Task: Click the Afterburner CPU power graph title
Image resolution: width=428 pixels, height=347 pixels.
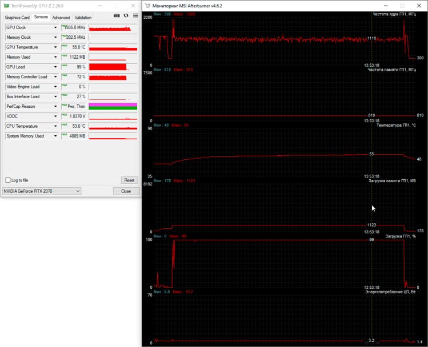Action: [390, 292]
